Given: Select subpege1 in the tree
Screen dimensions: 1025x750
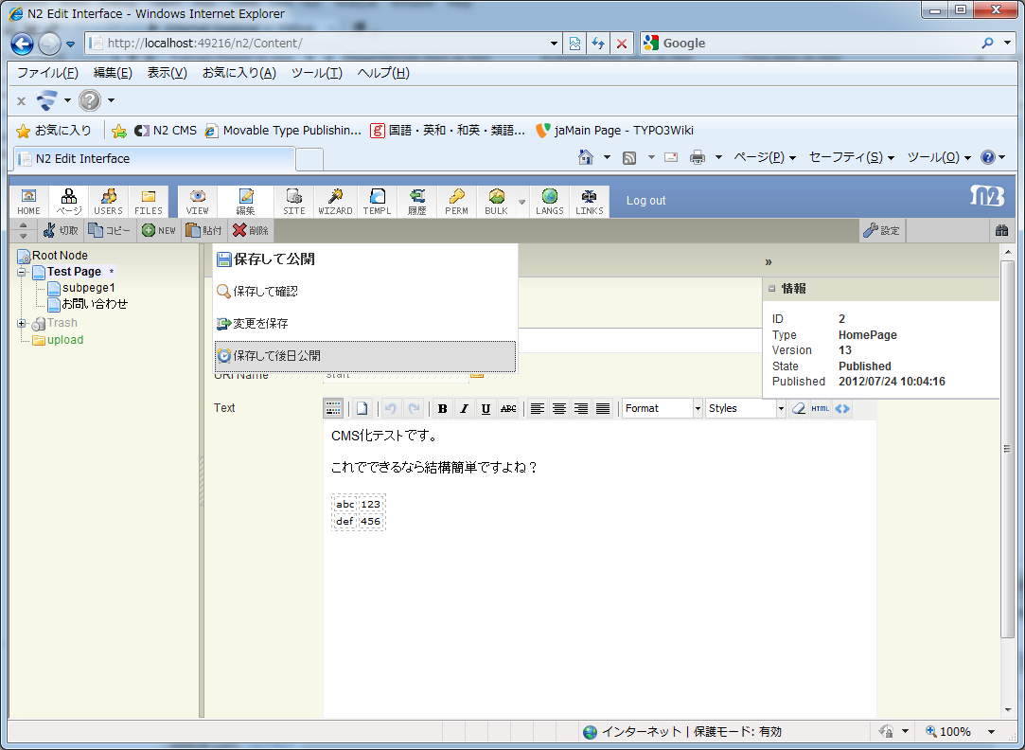Looking at the screenshot, I should point(89,288).
